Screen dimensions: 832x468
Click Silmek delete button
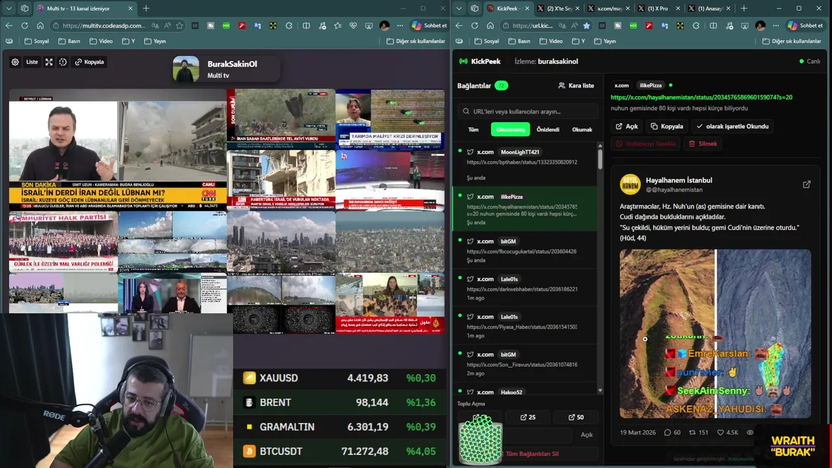pos(703,144)
